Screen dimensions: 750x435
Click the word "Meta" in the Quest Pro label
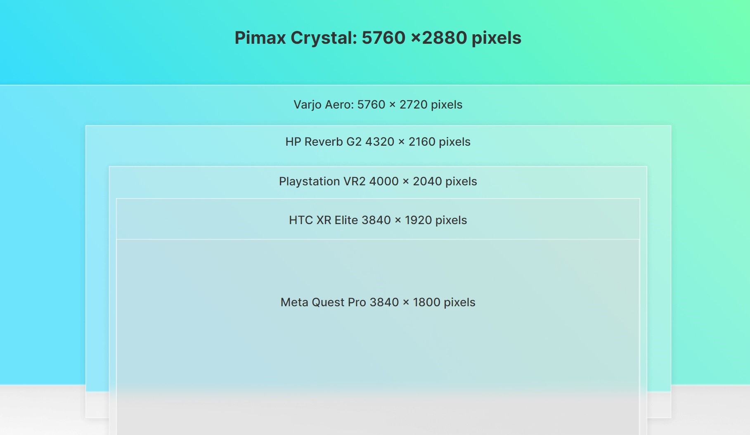[x=294, y=303]
